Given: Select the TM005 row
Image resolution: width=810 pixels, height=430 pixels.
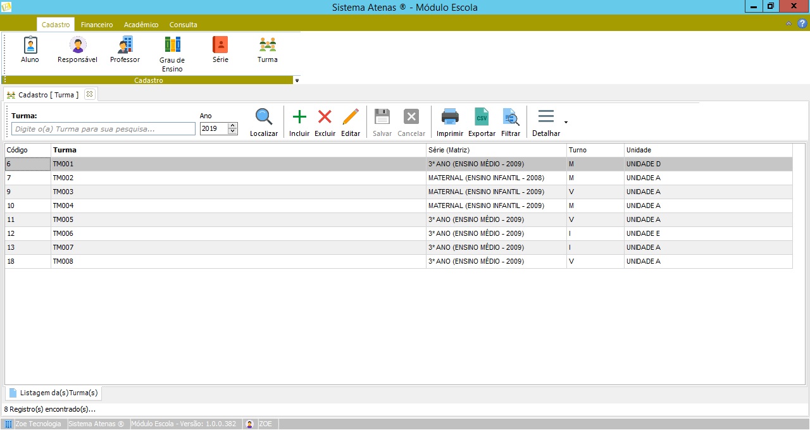Looking at the screenshot, I should 399,219.
